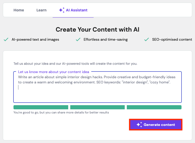Click the AI-powered text and images label
The image size is (195, 143).
[x=35, y=40]
